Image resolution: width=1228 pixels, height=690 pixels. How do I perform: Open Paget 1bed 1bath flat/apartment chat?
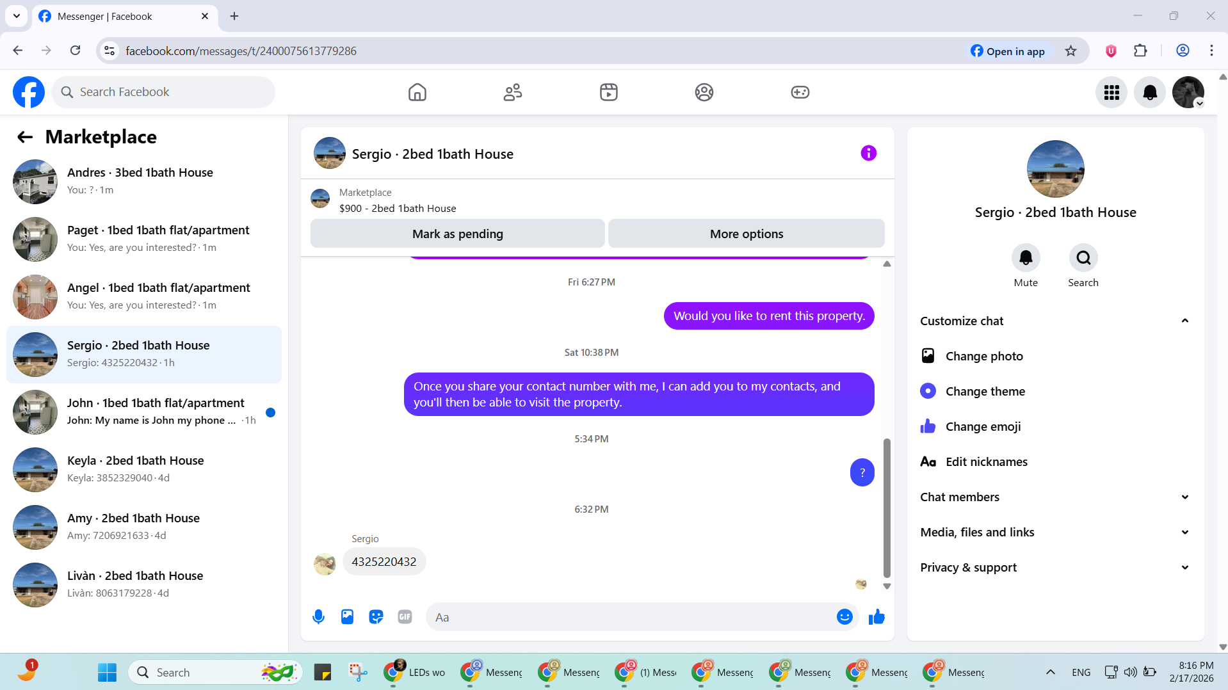[x=144, y=239]
